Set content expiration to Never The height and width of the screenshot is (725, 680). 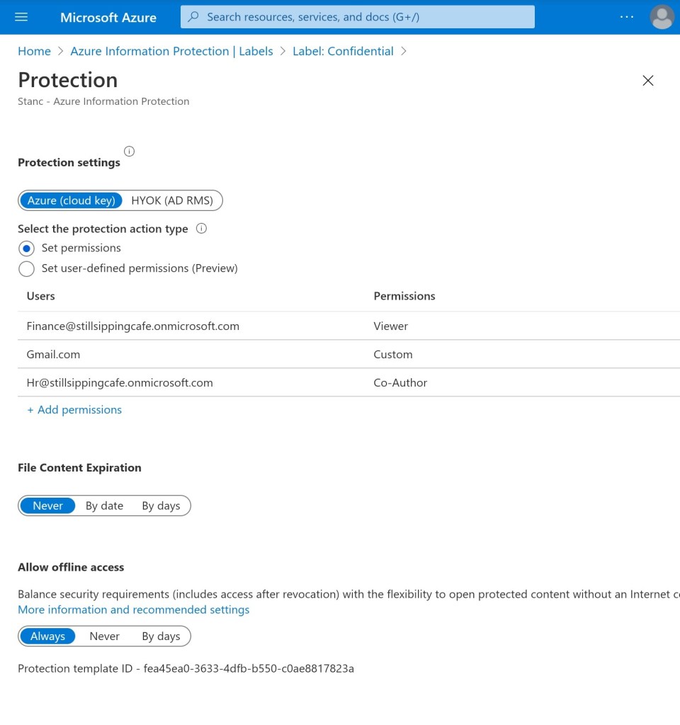[47, 506]
